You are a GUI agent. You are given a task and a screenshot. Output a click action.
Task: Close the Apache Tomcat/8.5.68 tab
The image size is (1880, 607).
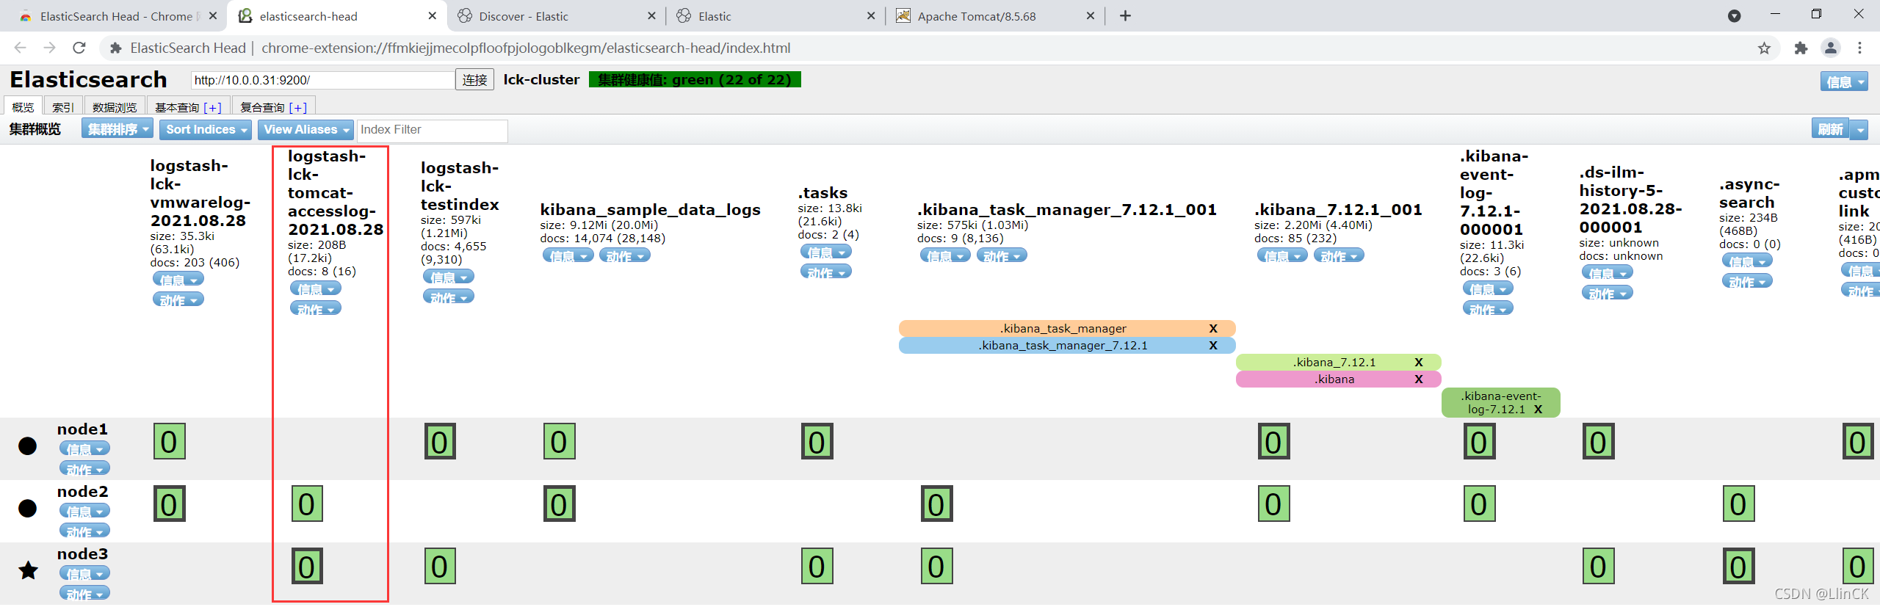[1091, 16]
